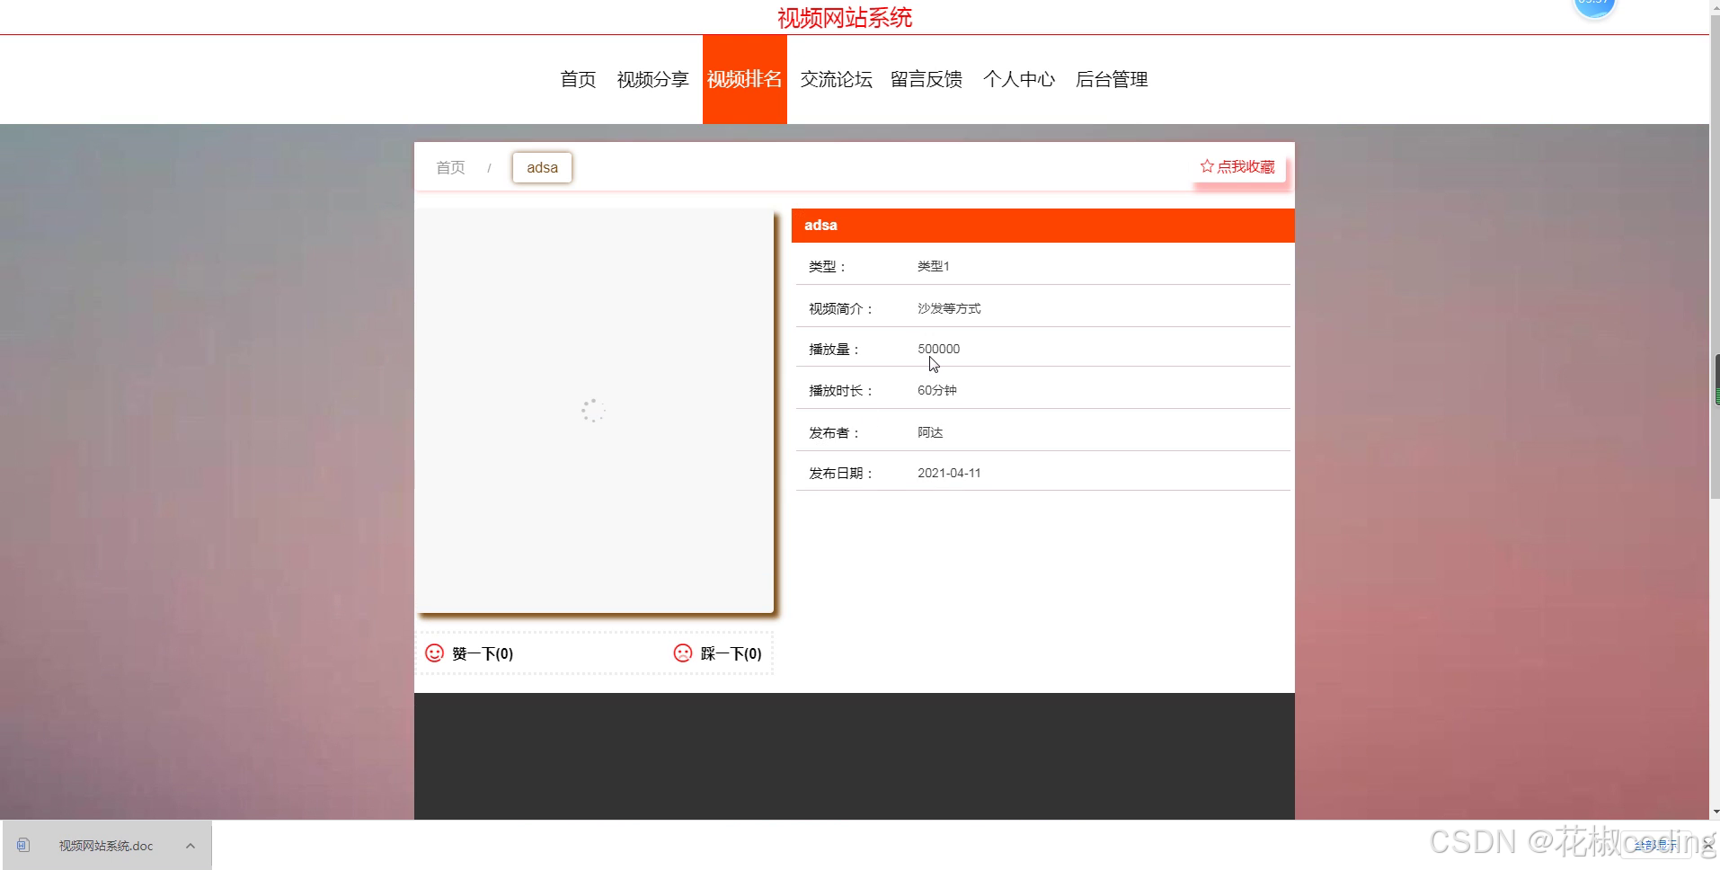1720x870 pixels.
Task: Click the Word document icon in download bar
Action: click(23, 845)
